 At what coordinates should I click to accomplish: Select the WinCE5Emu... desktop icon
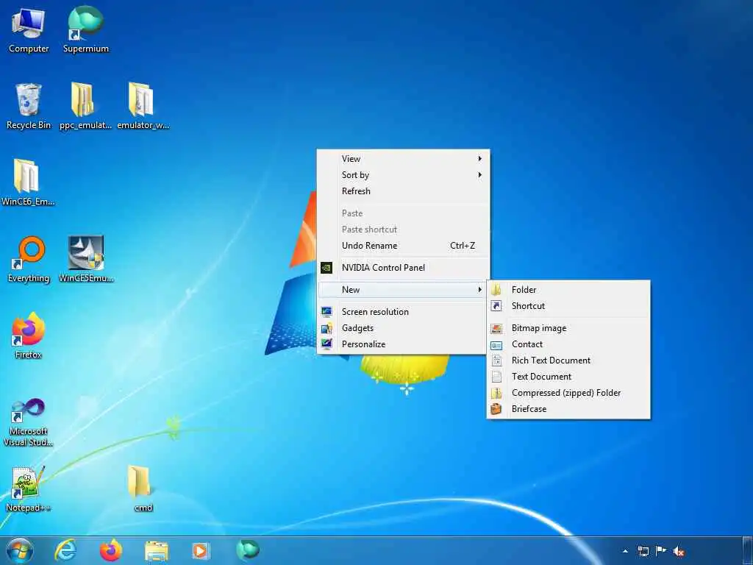[86, 260]
